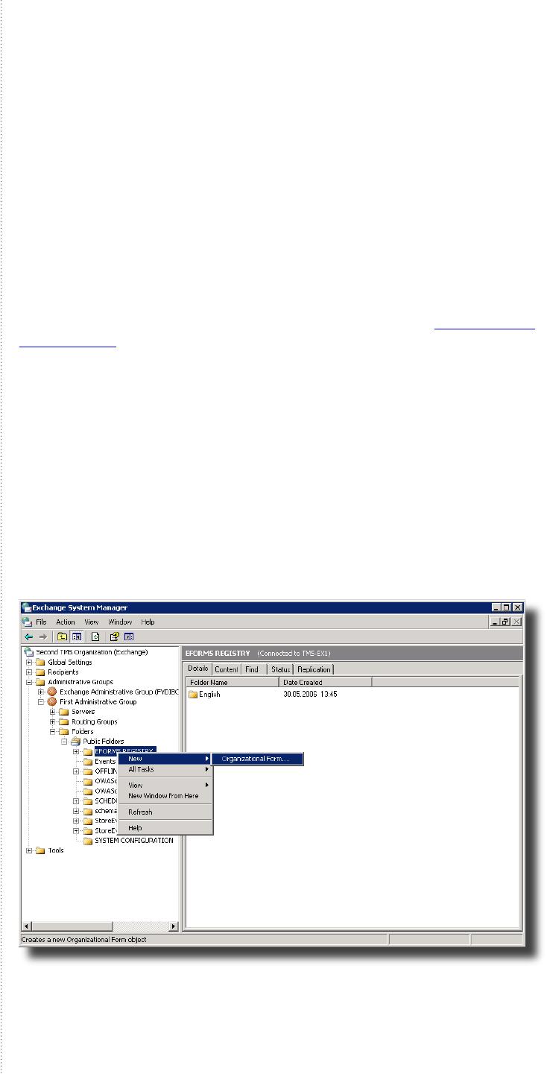Click the Global Settings folder icon
Viewport: 547px width, 1074px height.
41,662
